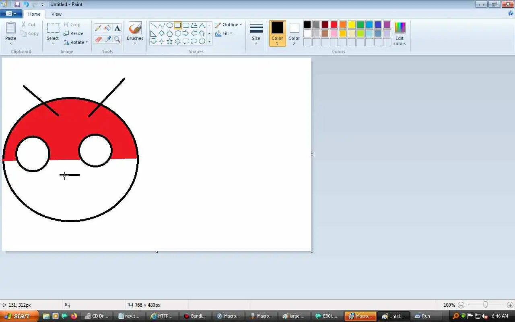The height and width of the screenshot is (322, 515).
Task: Choose the Rounded rectangle shape
Action: click(185, 25)
